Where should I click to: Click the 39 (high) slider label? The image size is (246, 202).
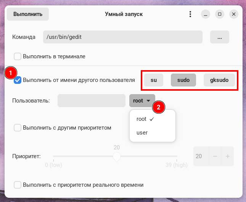[x=177, y=165]
